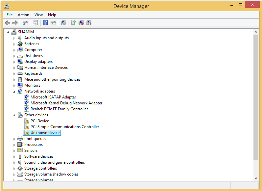
Task: Click Realtek PCIe FE Family Controller icon
Action: coord(26,109)
